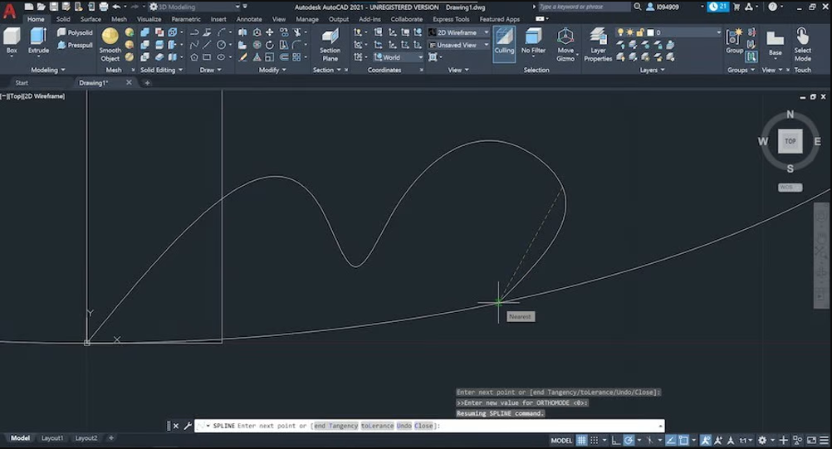Click the Rotate tool in Modify panel
The image size is (832, 449).
(270, 45)
